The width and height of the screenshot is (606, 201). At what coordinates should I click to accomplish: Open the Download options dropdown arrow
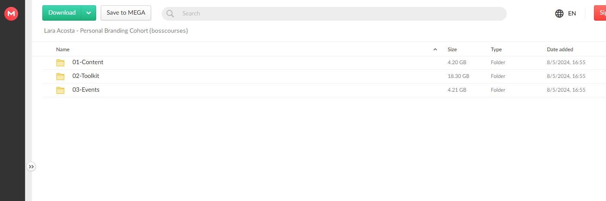[x=88, y=13]
